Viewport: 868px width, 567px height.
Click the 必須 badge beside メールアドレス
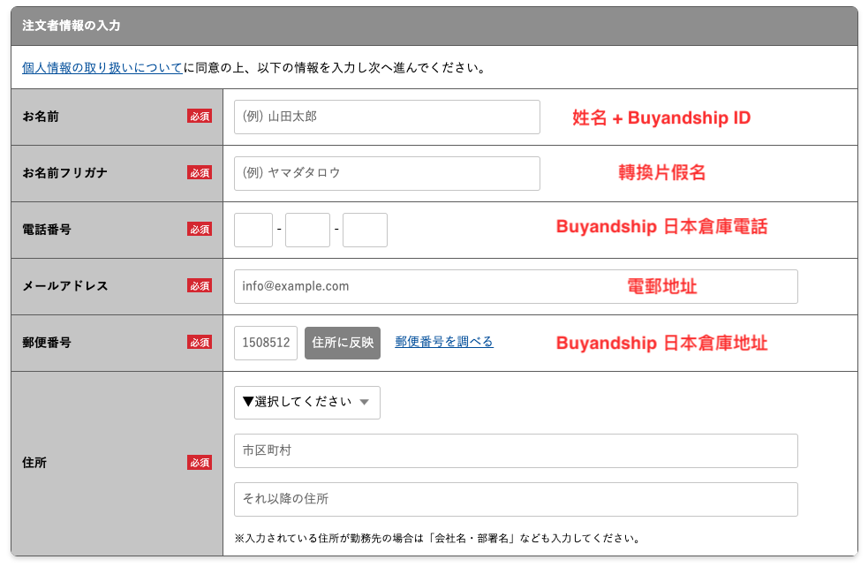pyautogui.click(x=200, y=286)
